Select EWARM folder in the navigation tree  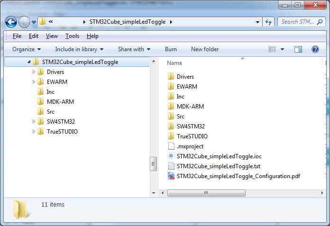click(x=57, y=82)
